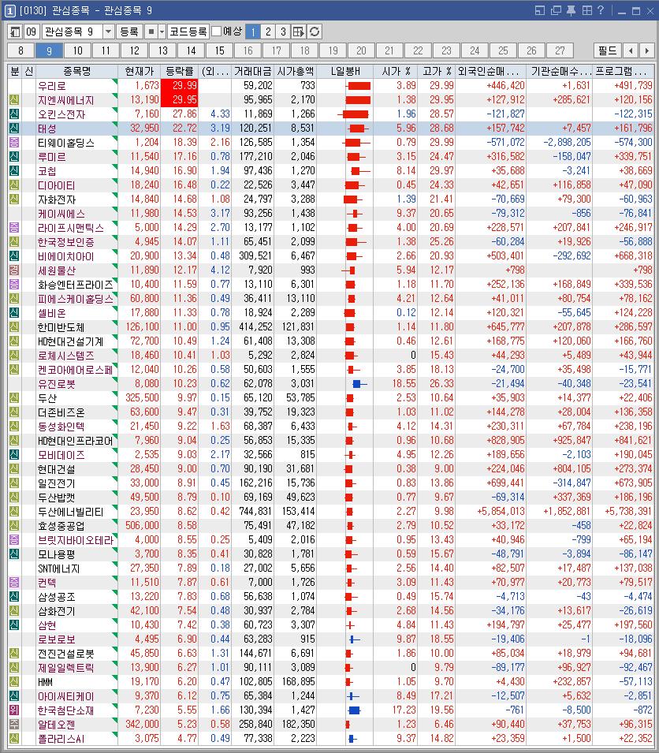Screen dimensions: 659x753
Task: Select watchlist group tab 8
Action: click(x=20, y=50)
